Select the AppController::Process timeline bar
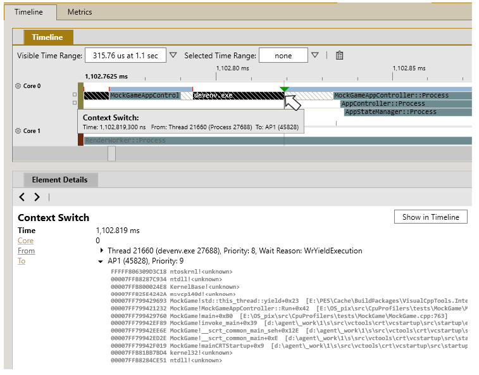This screenshot has height=375, width=479. point(406,104)
